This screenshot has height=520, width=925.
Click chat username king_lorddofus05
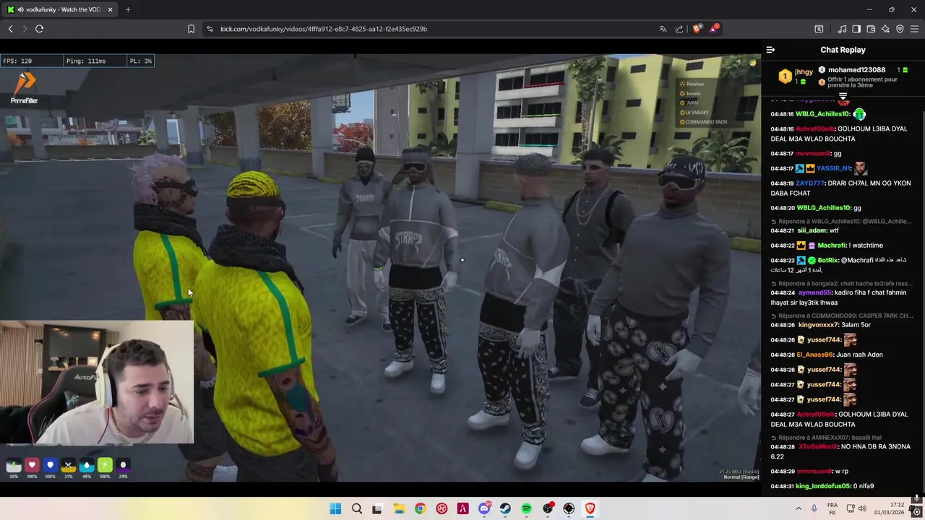pos(823,486)
